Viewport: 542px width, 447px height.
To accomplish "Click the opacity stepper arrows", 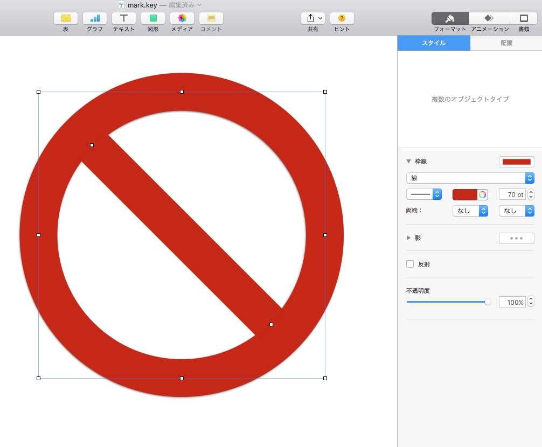I will click(x=531, y=302).
